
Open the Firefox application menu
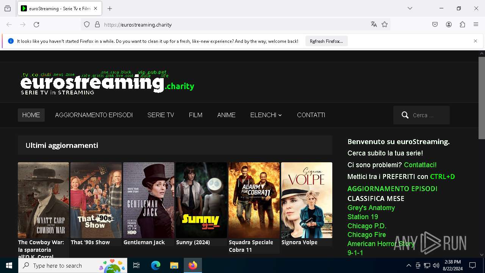[x=476, y=25]
